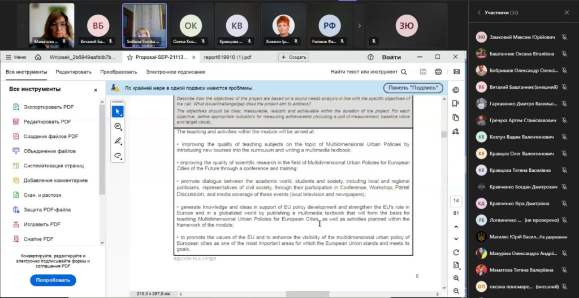The image size is (579, 298).
Task: Click the document horizontal scrollbar thumb
Action: (x=307, y=294)
